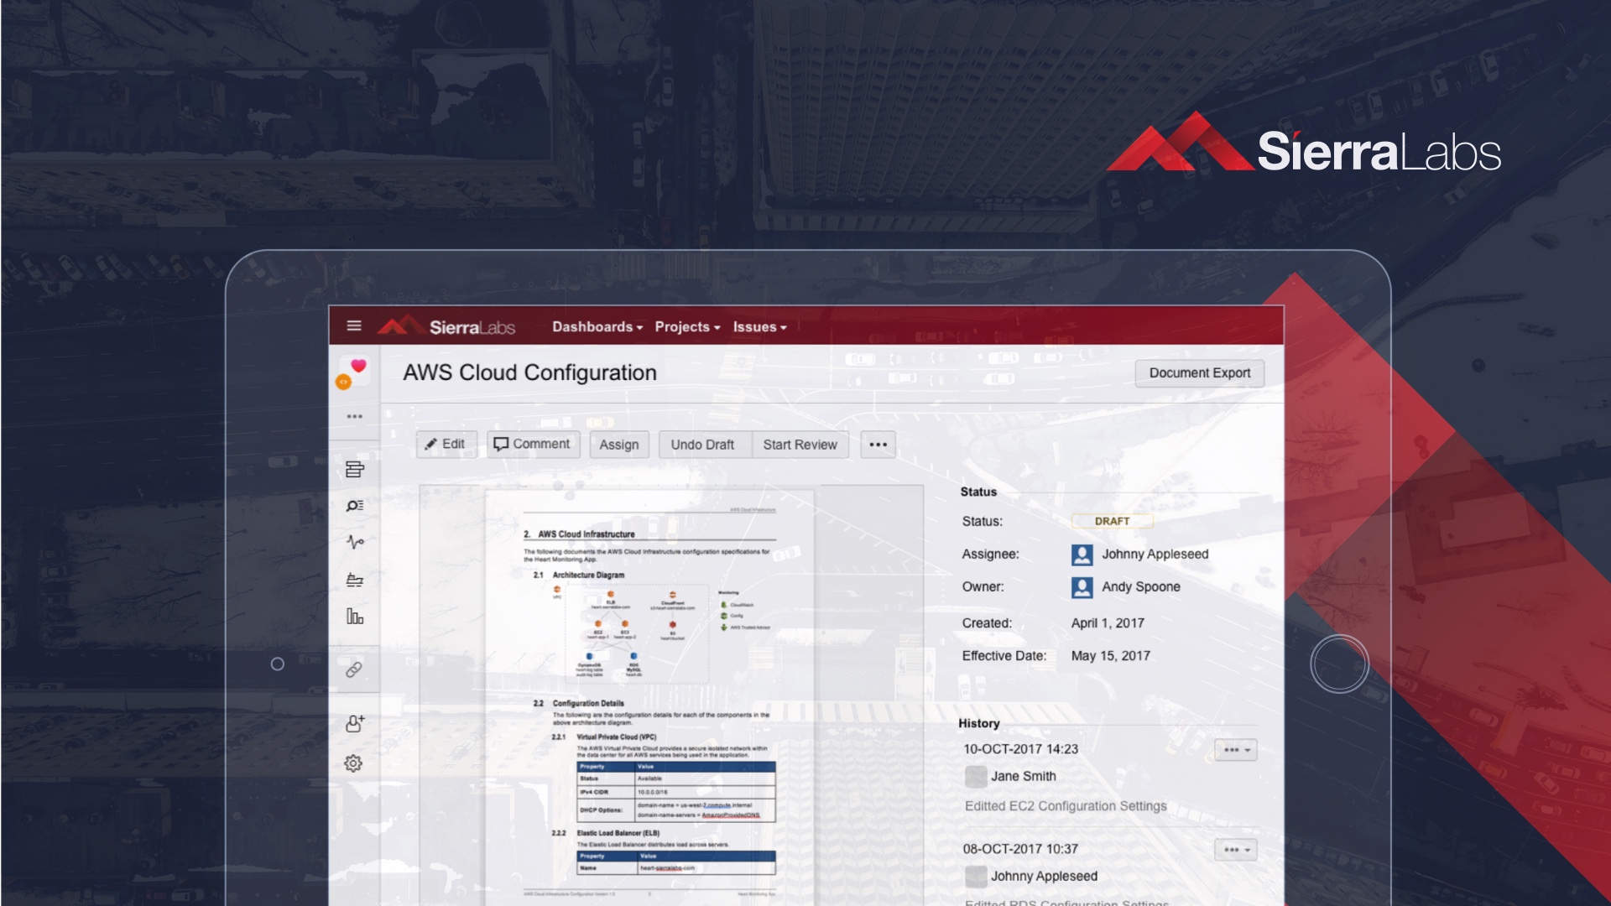Click the Assign button
Image resolution: width=1611 pixels, height=906 pixels.
coord(619,445)
